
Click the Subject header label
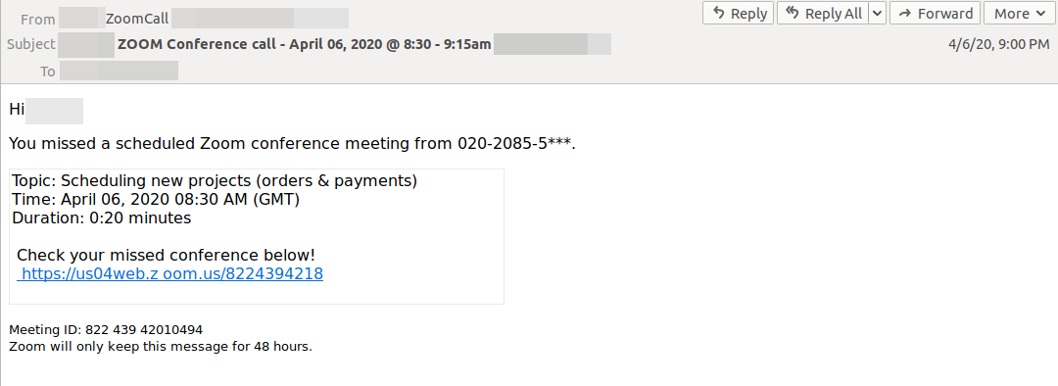[x=31, y=44]
